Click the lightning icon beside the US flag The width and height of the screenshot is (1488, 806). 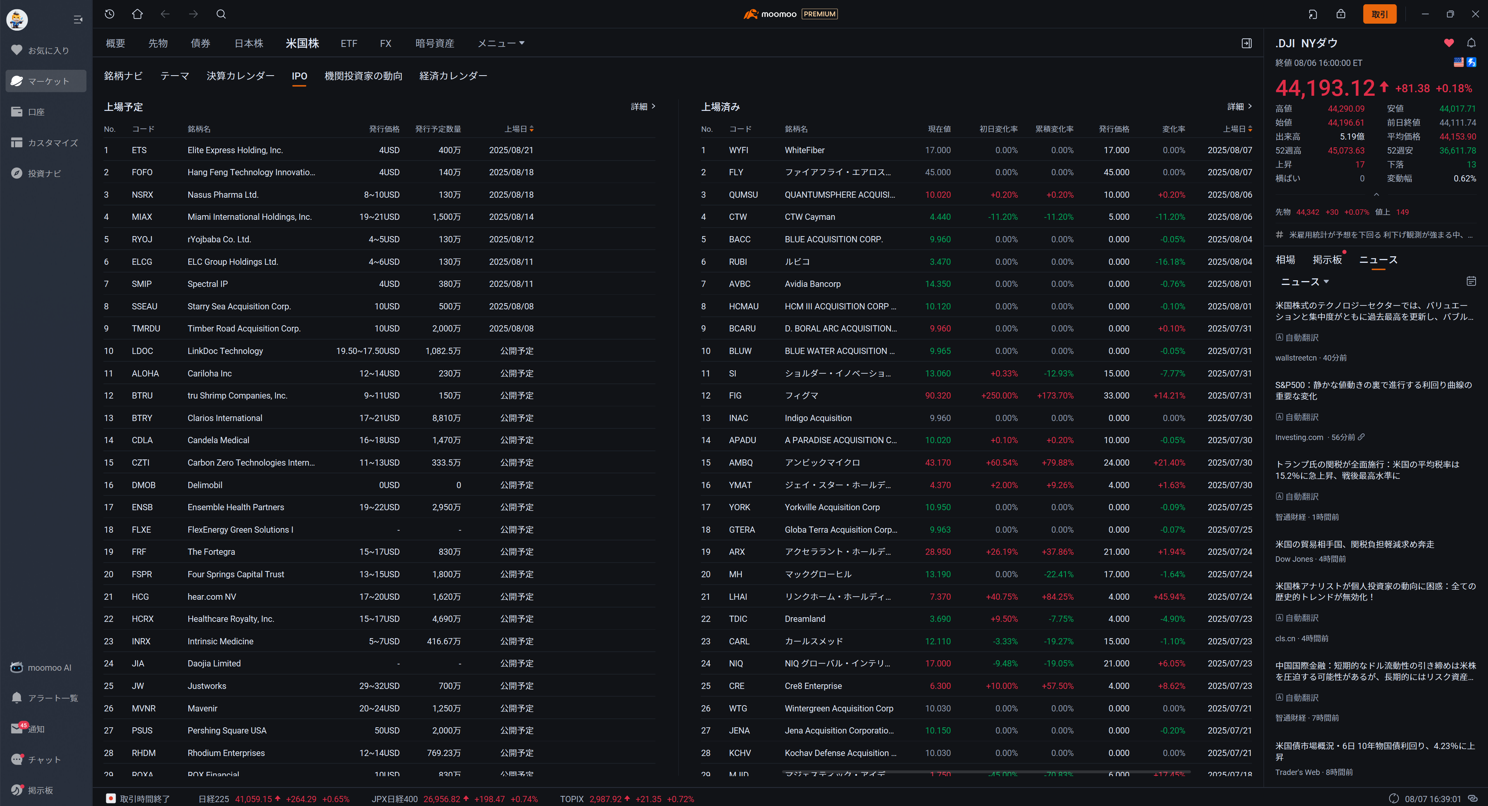1471,62
